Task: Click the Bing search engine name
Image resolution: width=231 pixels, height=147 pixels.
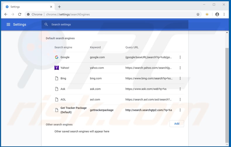Action: pos(63,78)
